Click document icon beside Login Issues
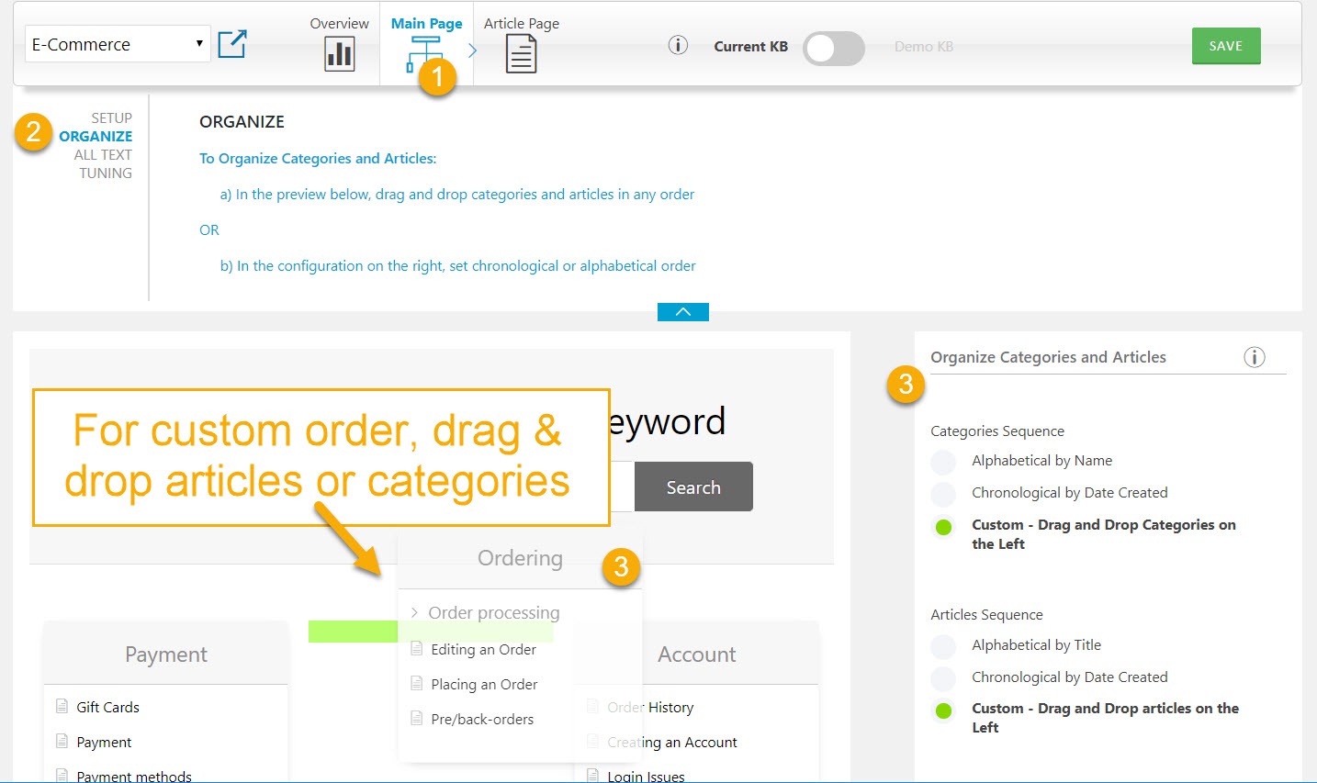 pos(592,776)
